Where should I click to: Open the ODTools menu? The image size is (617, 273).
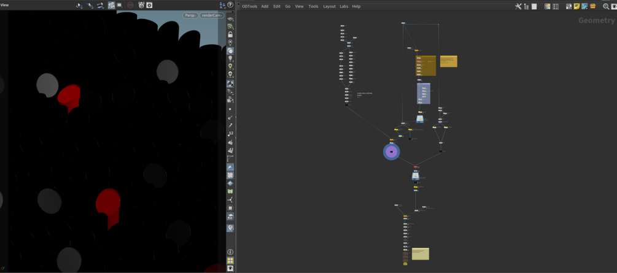click(249, 6)
